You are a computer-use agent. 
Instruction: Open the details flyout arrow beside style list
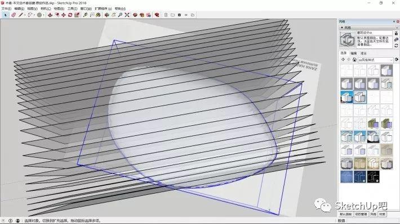(x=397, y=60)
